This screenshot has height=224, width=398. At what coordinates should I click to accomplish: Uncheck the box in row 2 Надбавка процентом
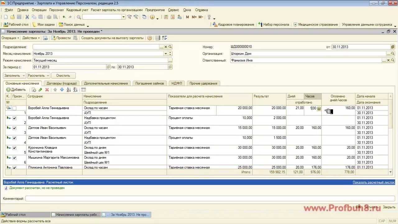click(14, 118)
